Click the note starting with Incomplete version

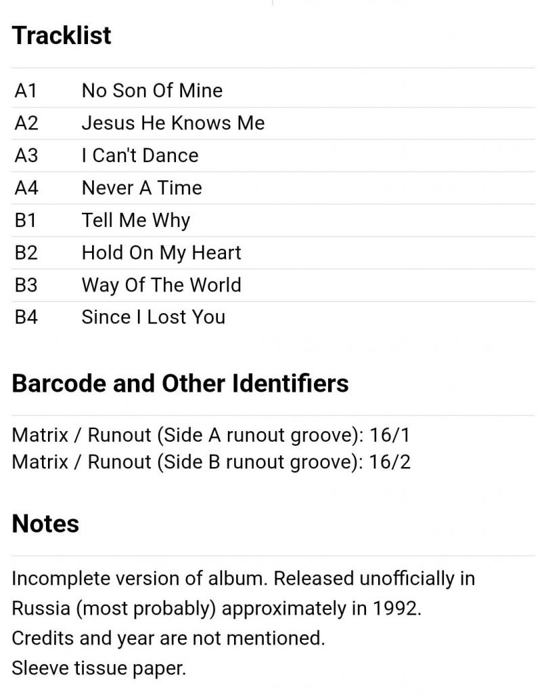tap(243, 579)
